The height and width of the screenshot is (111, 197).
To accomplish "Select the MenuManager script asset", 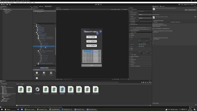I will pos(70,90).
